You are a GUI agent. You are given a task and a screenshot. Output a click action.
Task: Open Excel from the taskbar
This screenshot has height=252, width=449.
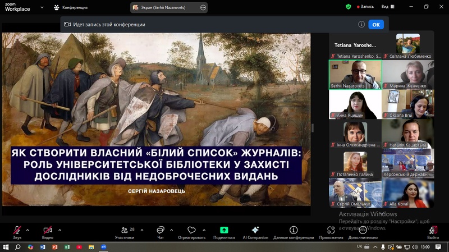click(67, 247)
